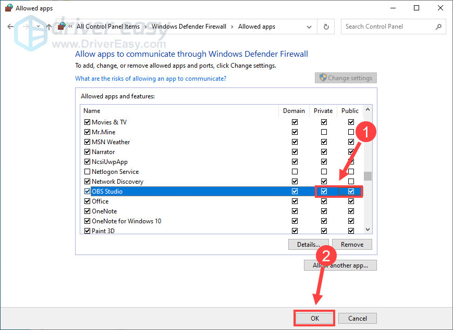The width and height of the screenshot is (453, 330).
Task: Expand the address bar history dropdown
Action: click(309, 27)
